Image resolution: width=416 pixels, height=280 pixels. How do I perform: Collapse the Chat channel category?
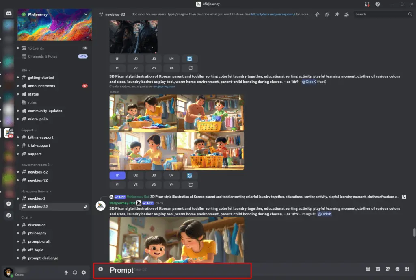click(26, 217)
